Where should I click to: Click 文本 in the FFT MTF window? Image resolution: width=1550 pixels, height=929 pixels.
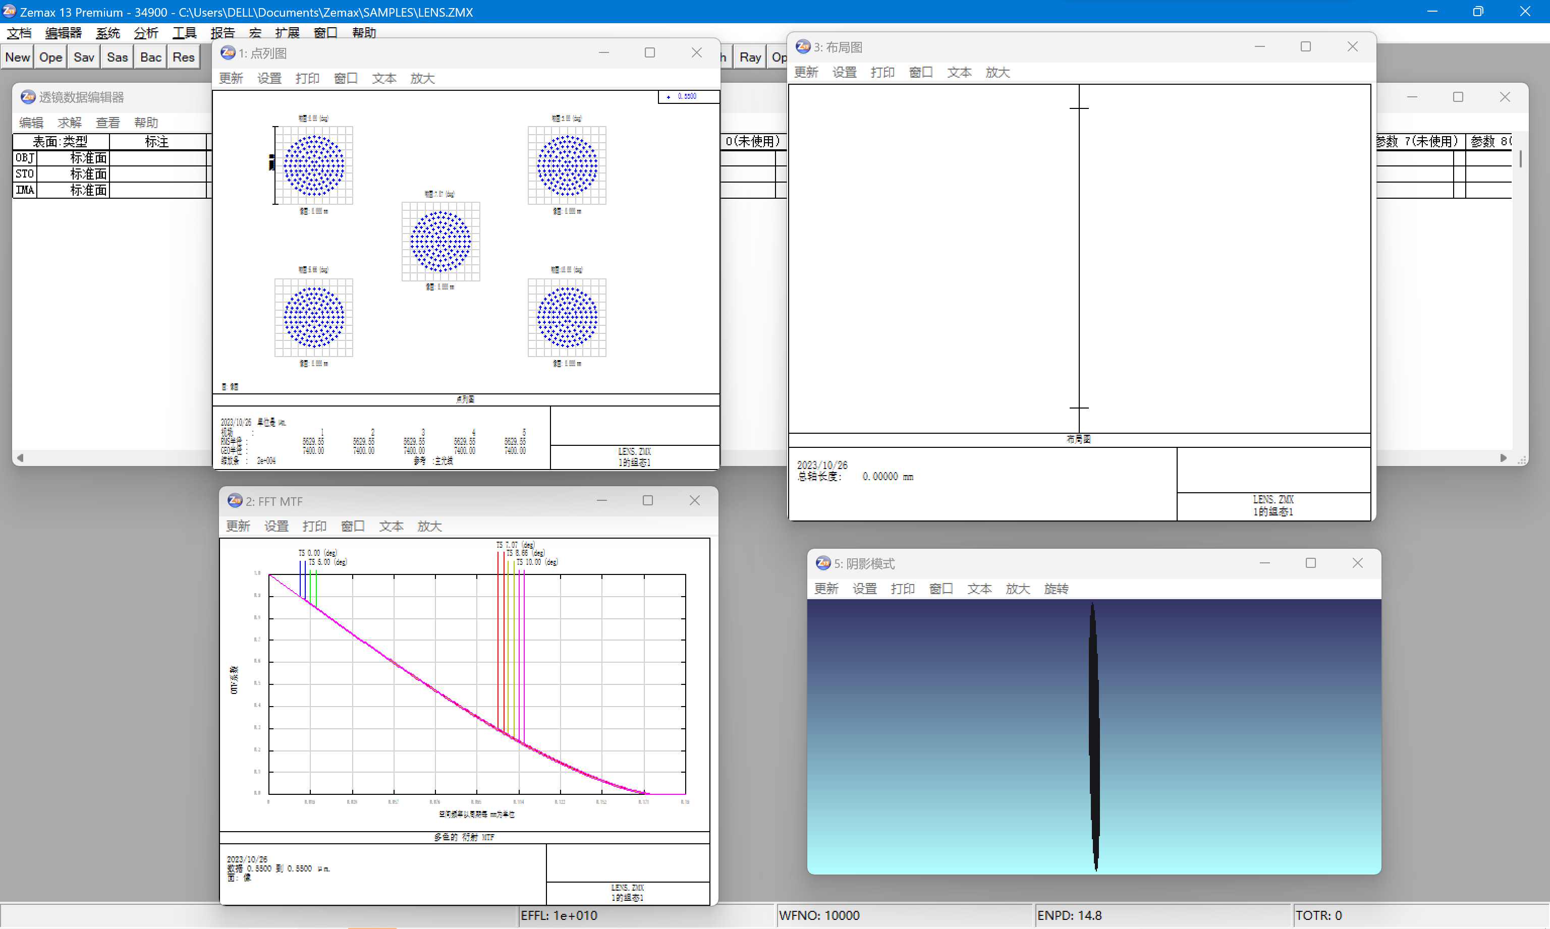[x=391, y=526]
